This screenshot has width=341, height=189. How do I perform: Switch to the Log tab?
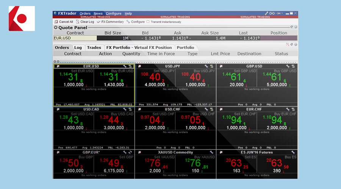(78, 48)
